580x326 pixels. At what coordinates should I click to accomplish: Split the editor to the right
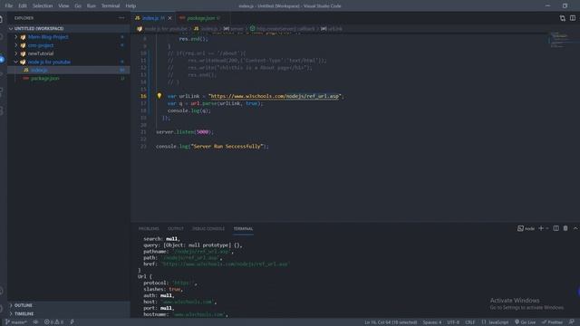(x=573, y=18)
